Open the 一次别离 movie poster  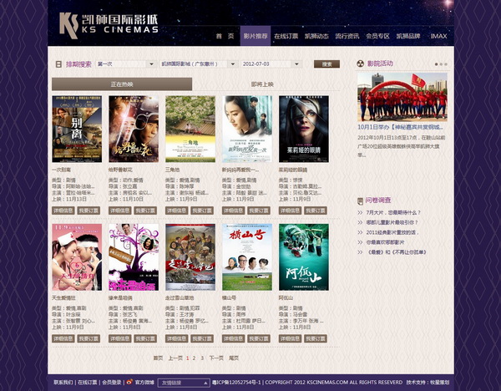[77, 129]
